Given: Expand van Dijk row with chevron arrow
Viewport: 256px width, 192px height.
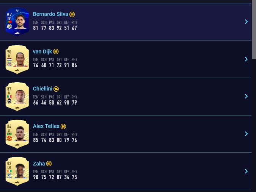Looking at the screenshot, I should tap(246, 59).
